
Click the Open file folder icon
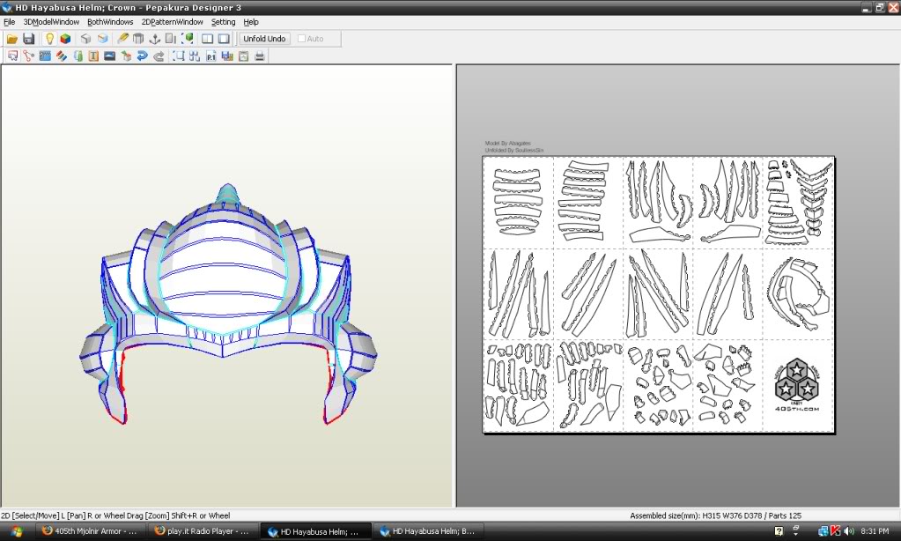click(11, 39)
